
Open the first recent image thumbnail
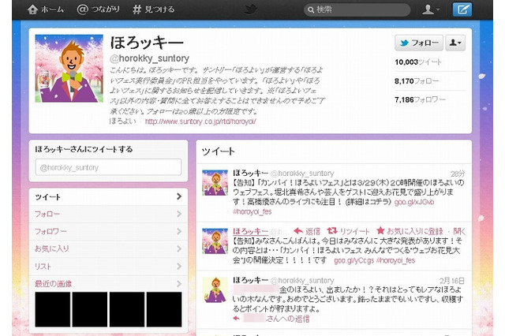[53, 309]
